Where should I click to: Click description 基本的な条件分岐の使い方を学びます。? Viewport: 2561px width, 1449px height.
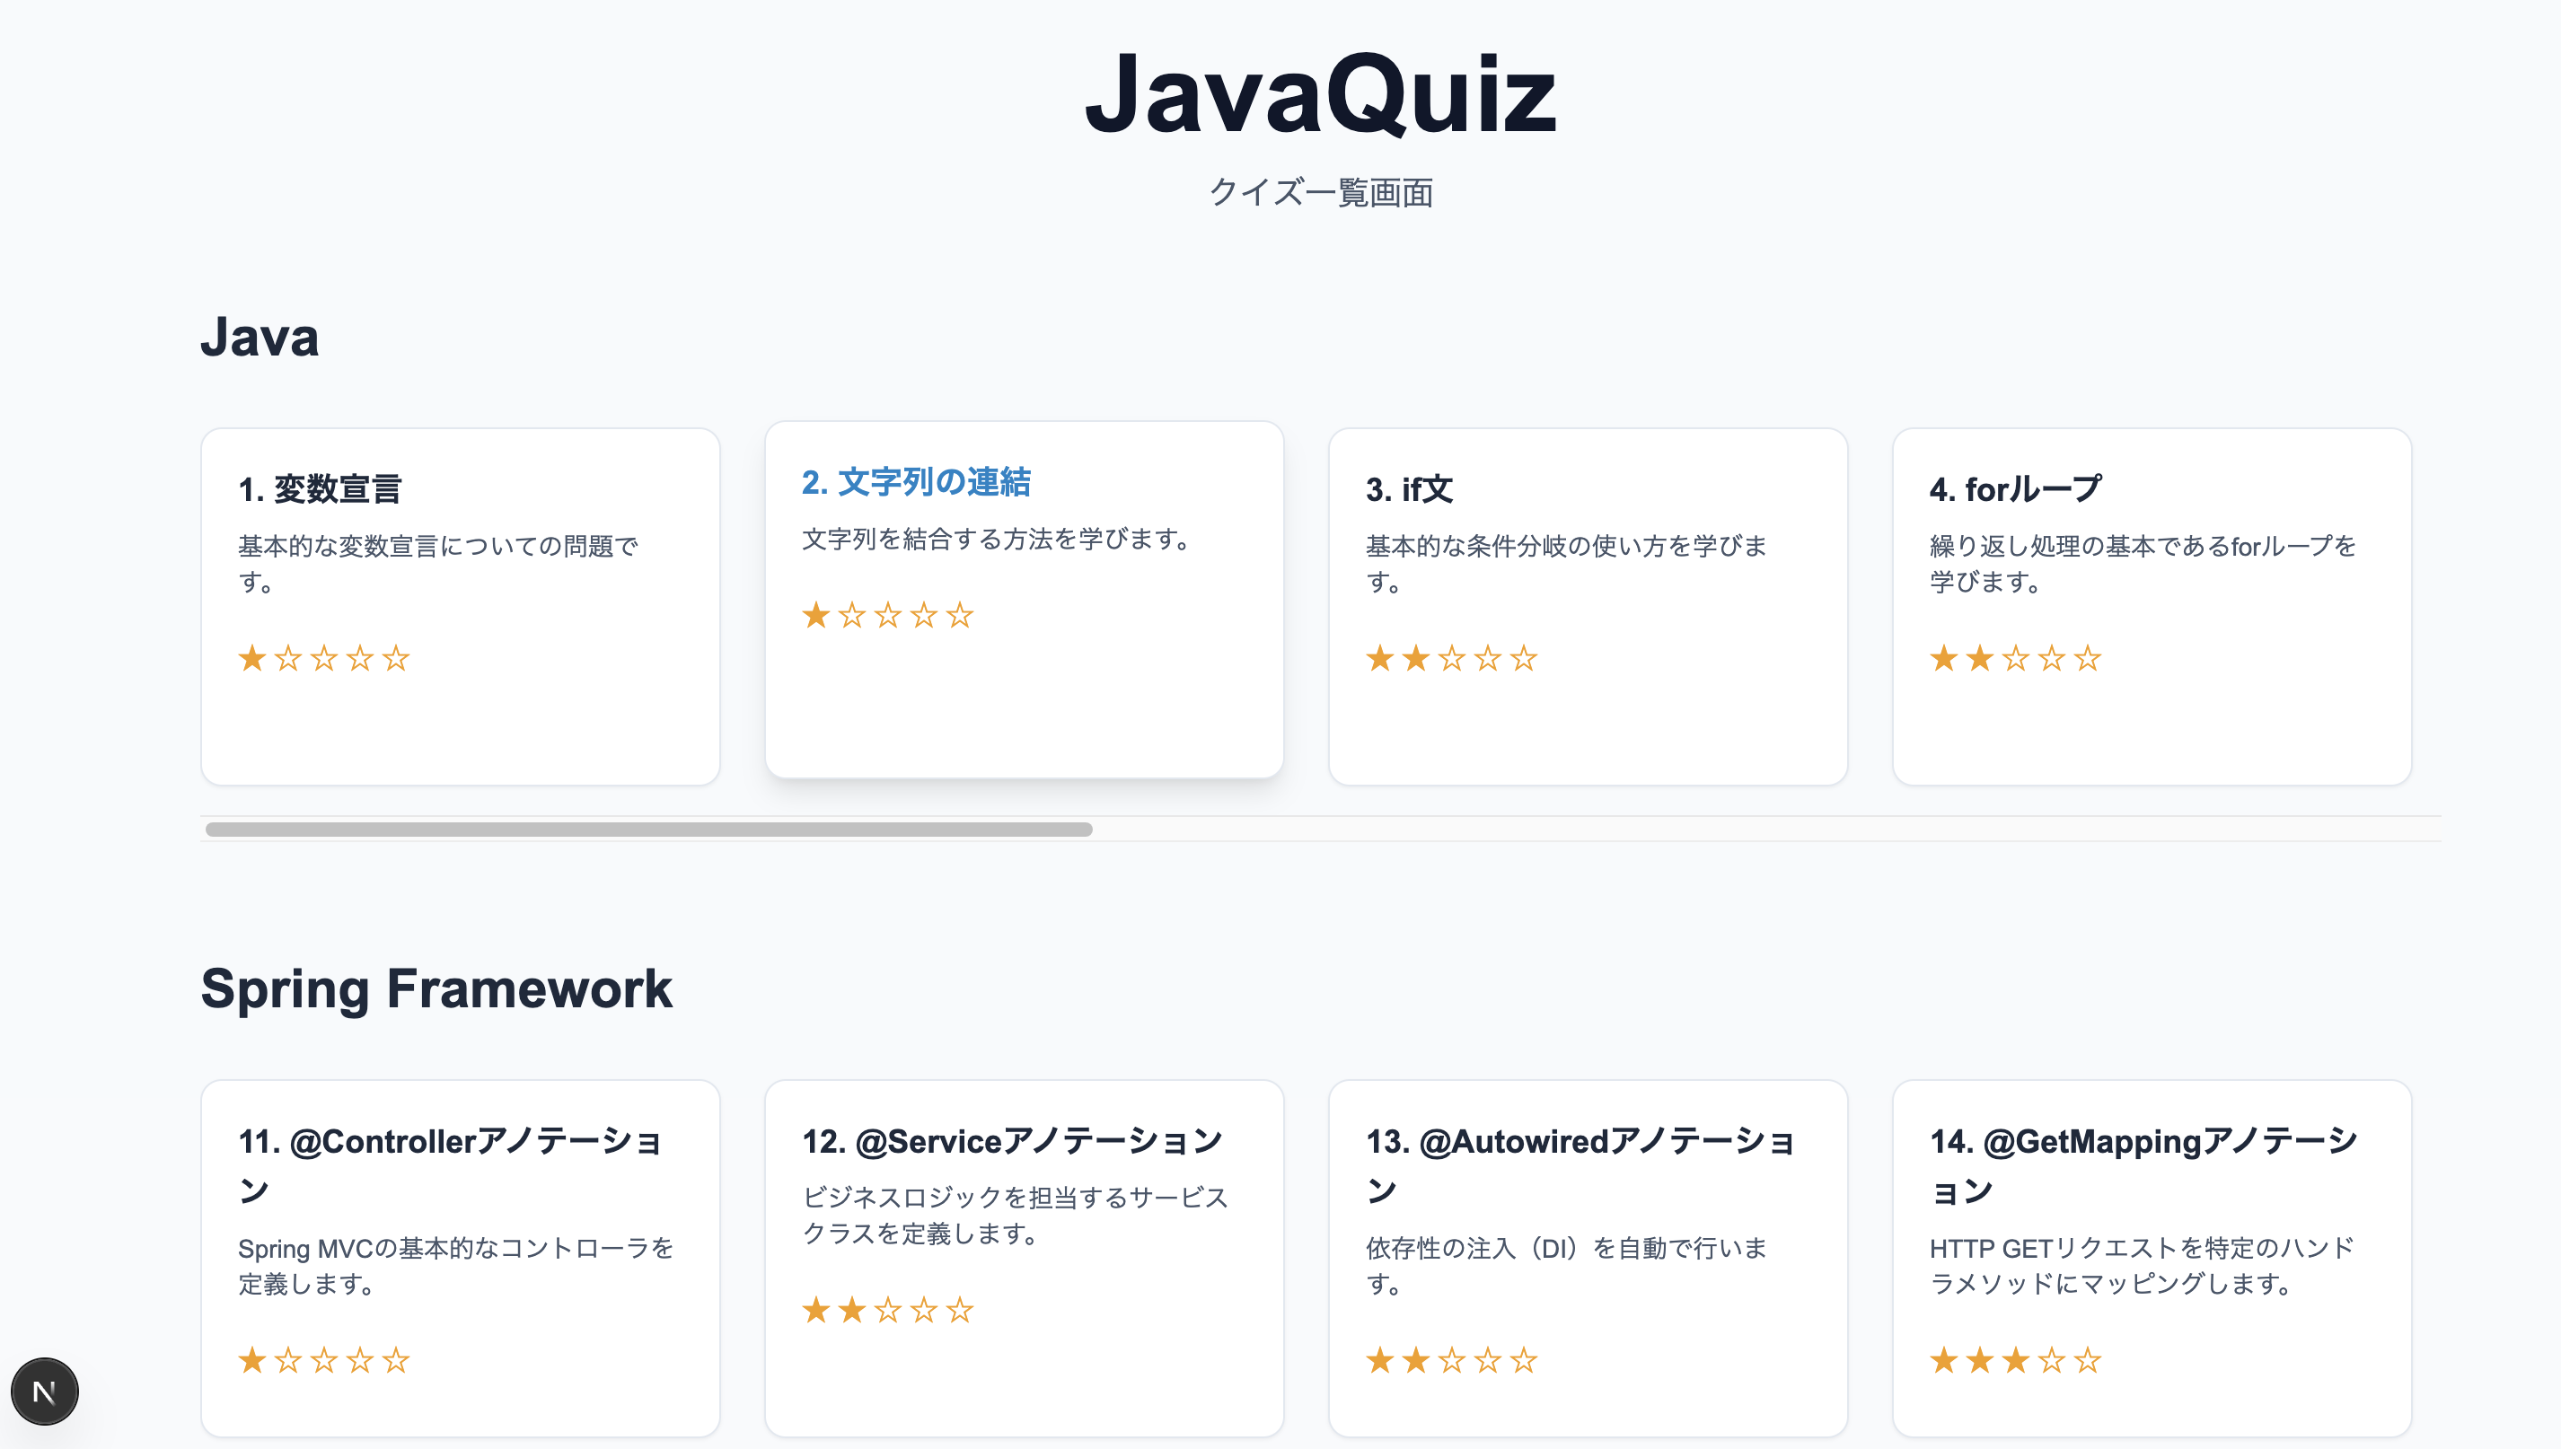click(x=1567, y=563)
